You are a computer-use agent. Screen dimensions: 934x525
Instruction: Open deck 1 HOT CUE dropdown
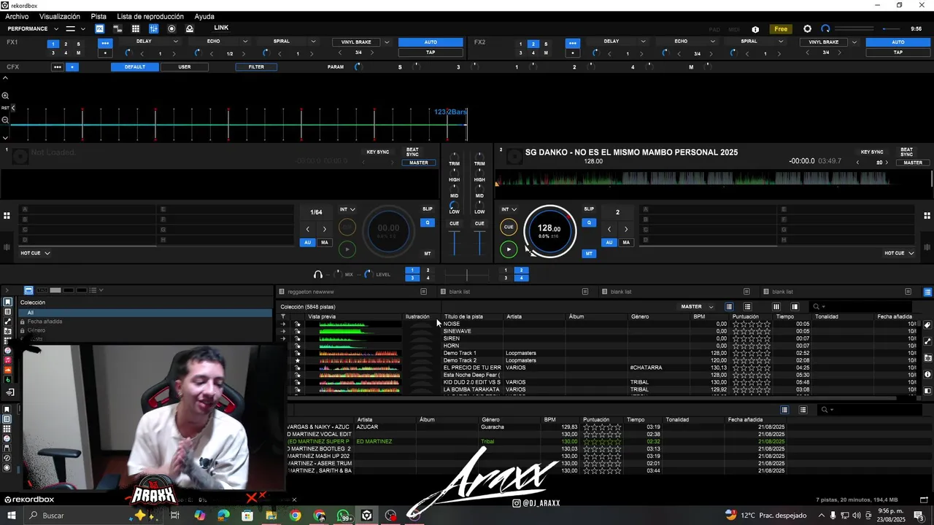(35, 253)
